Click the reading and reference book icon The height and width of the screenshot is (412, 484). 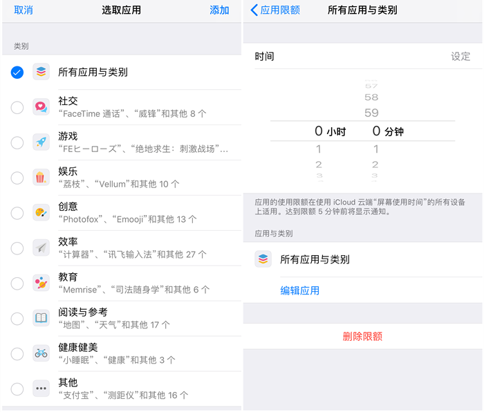tap(41, 318)
